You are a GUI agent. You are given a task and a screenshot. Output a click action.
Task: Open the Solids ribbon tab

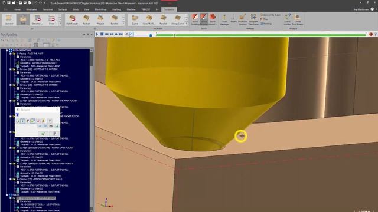coord(76,9)
